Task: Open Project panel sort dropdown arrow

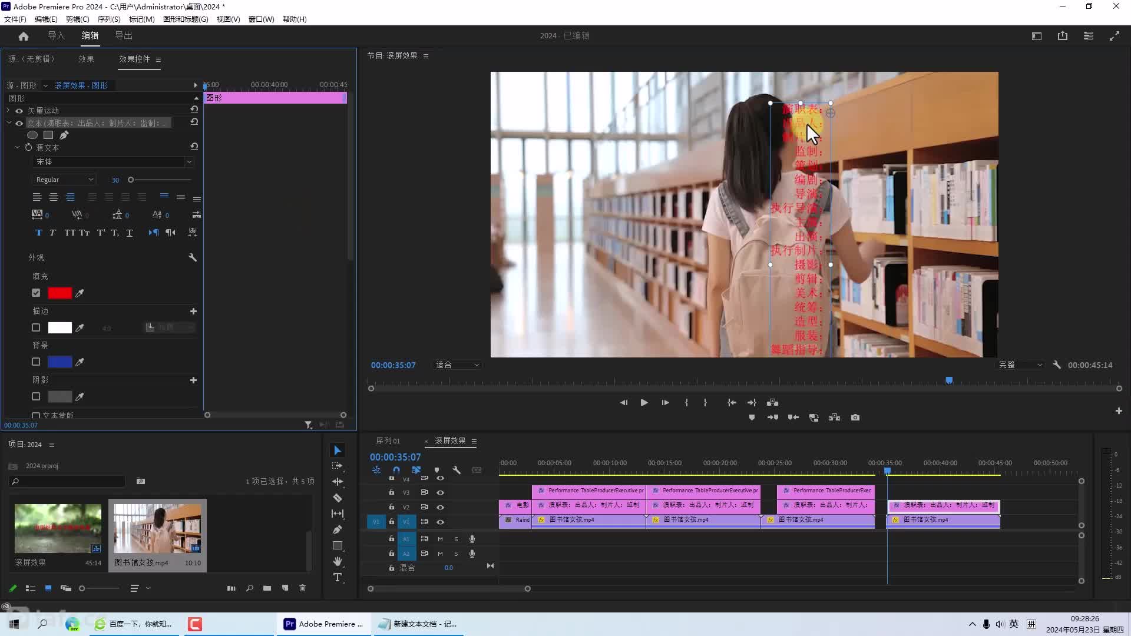Action: [148, 588]
